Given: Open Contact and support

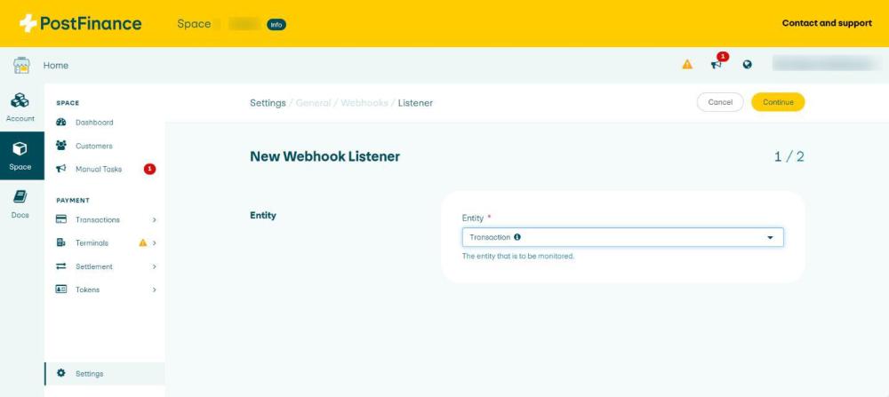Looking at the screenshot, I should pos(827,23).
